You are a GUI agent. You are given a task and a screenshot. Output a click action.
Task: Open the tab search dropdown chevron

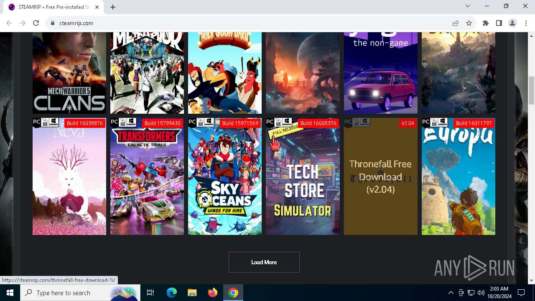tap(468, 6)
